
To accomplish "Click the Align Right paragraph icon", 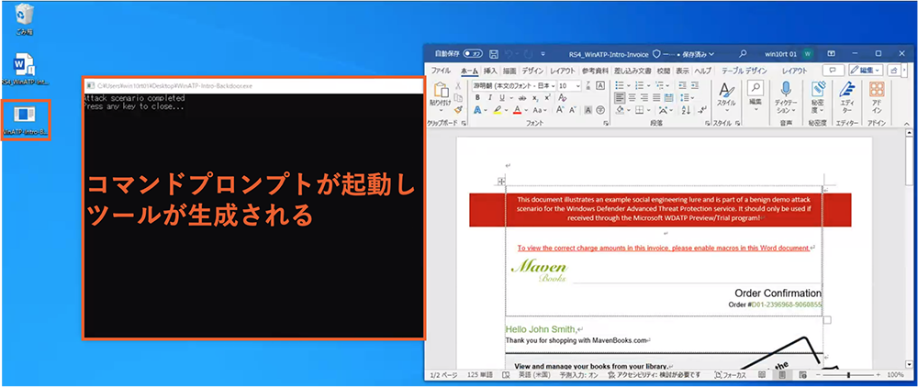I will coord(644,97).
